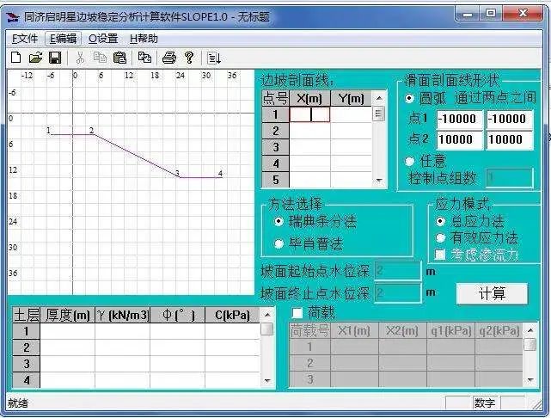
Task: Select the 毕肖普法 method radio button
Action: coord(279,243)
